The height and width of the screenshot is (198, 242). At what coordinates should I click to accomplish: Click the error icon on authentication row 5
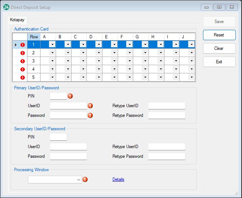(x=23, y=77)
